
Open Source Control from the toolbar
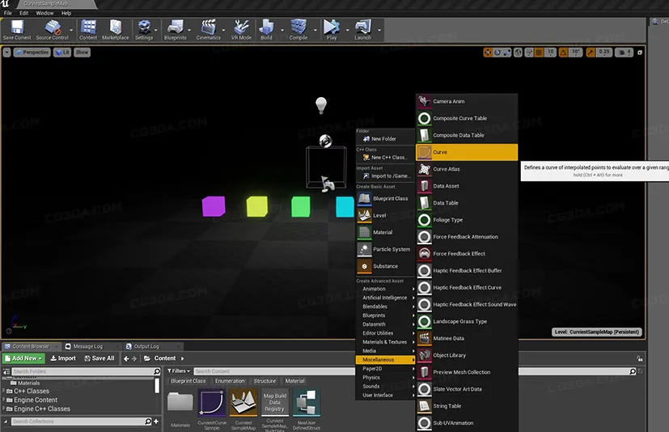(x=52, y=29)
